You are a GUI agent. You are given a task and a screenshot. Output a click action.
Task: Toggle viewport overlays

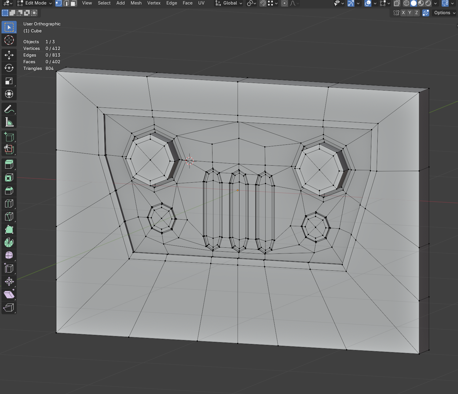point(368,3)
